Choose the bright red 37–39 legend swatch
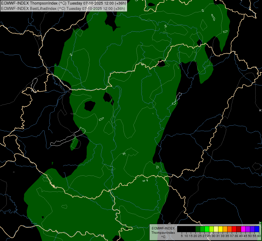This screenshot has height=241, width=262. (234, 229)
